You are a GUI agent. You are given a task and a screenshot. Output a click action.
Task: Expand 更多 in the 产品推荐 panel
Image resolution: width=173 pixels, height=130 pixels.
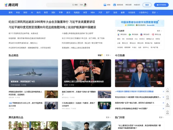click(x=159, y=31)
